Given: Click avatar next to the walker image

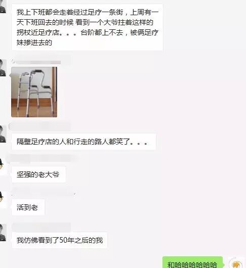Looking at the screenshot, I should click(x=3, y=68).
